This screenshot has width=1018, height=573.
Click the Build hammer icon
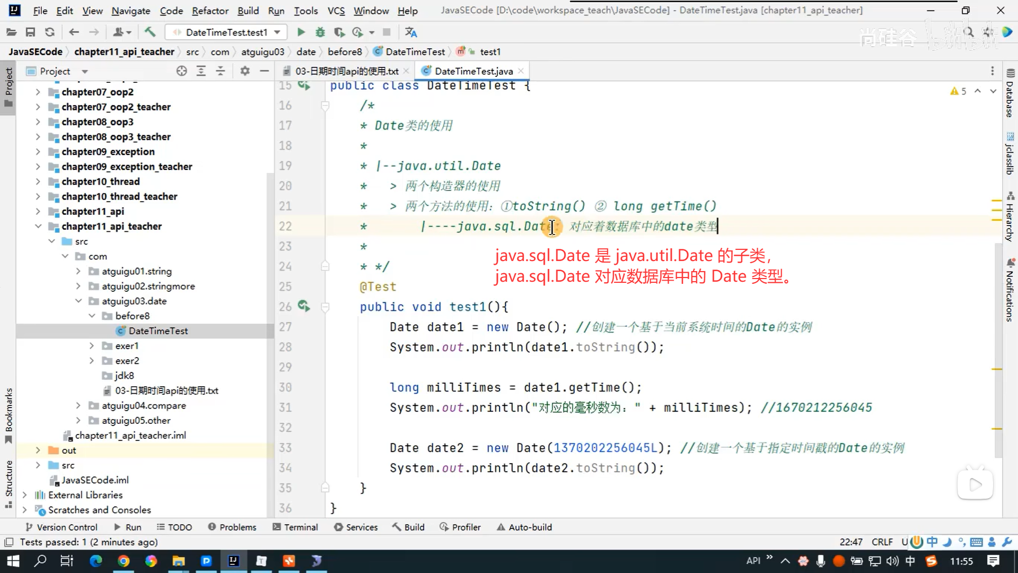pos(150,32)
